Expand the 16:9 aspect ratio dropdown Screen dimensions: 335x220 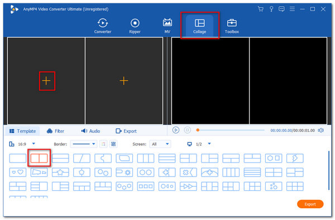(33, 144)
